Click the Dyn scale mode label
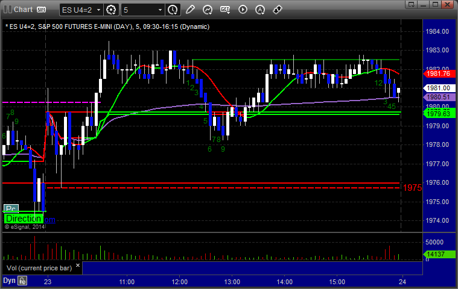This screenshot has width=458, height=289. coord(9,281)
